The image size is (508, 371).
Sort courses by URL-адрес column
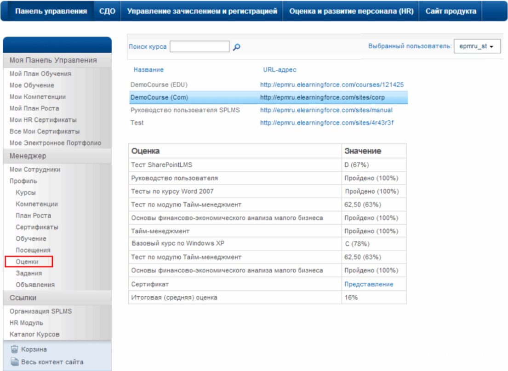pyautogui.click(x=280, y=69)
